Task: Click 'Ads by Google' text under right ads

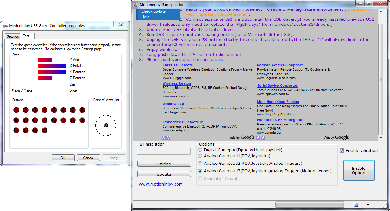Action: click(337, 137)
